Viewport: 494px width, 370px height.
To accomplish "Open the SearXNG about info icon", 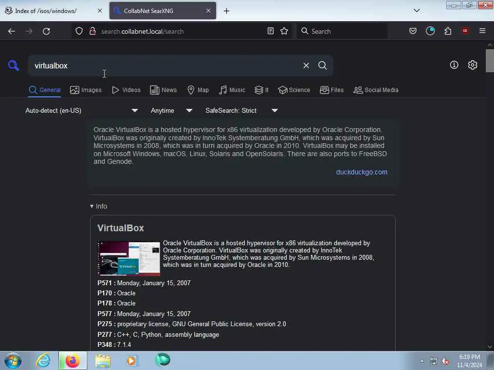I will click(454, 65).
